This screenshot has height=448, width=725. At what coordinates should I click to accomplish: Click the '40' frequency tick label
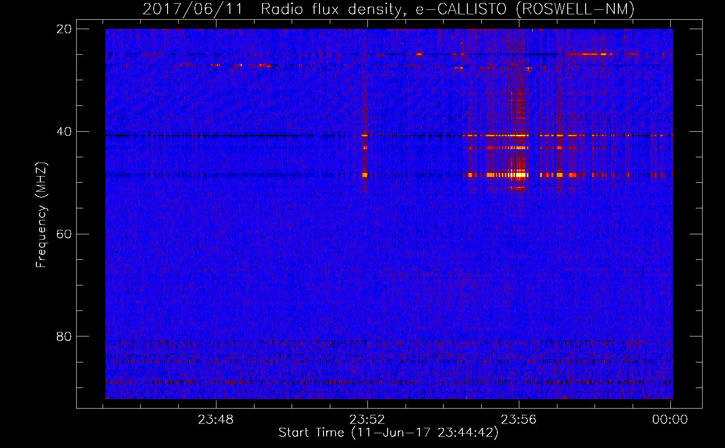point(64,132)
